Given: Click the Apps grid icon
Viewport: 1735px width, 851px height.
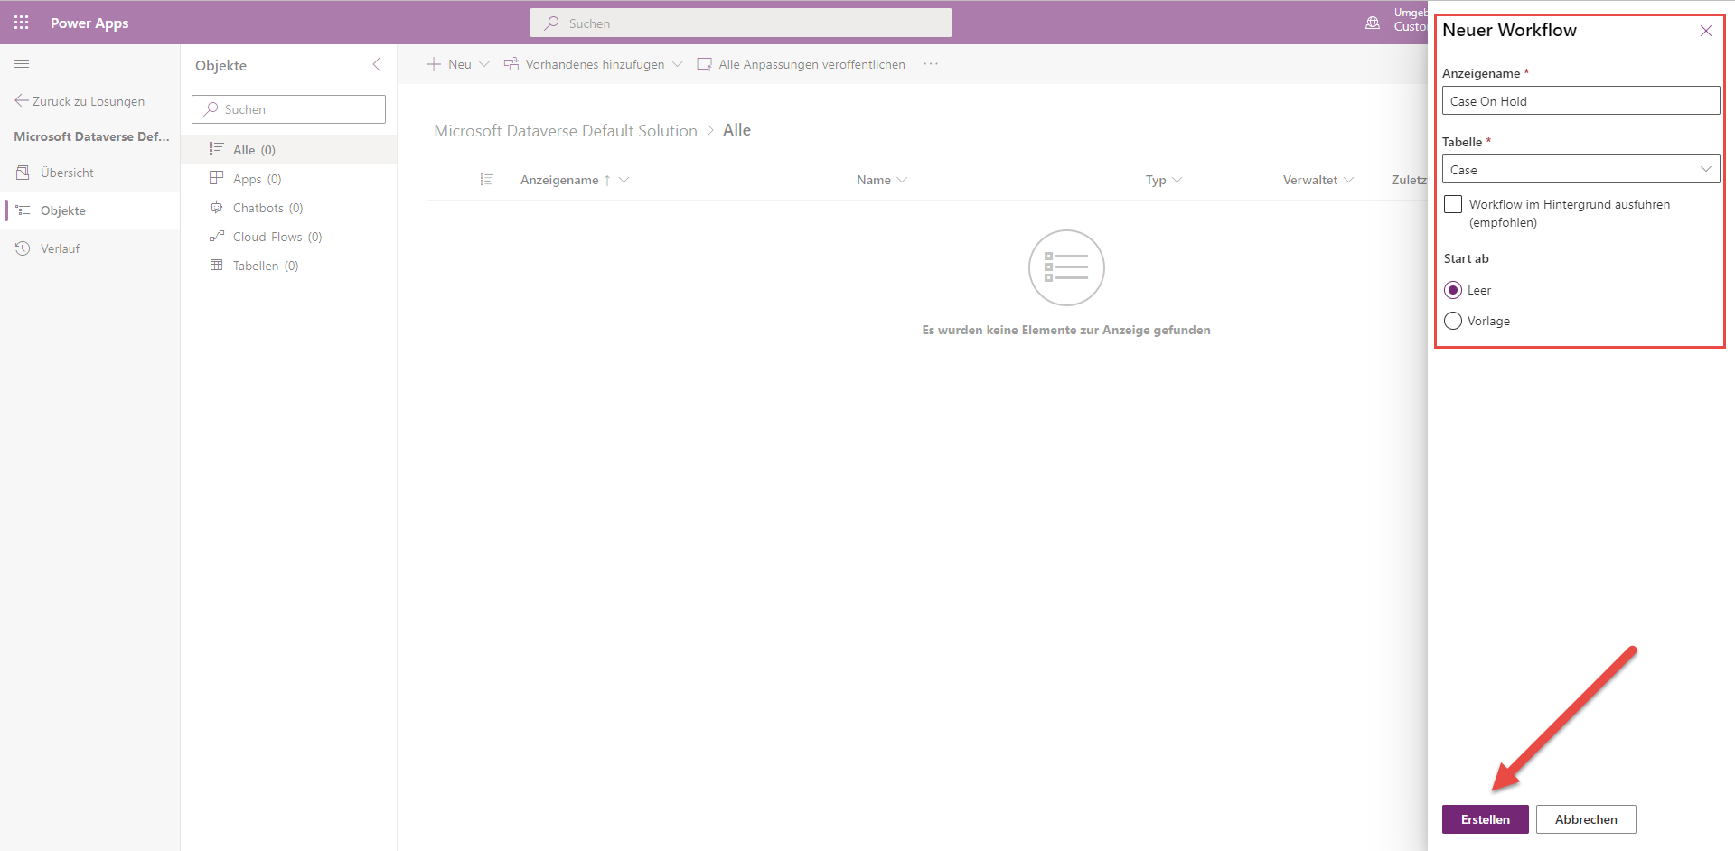Looking at the screenshot, I should (216, 178).
